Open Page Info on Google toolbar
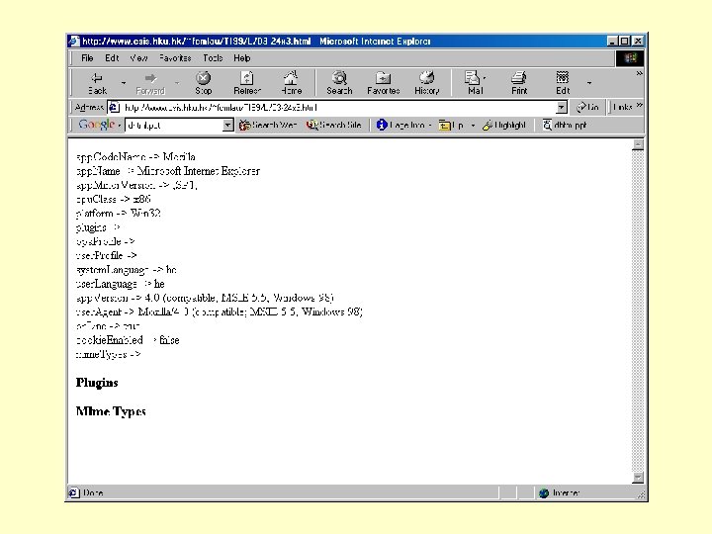Screen dimensions: 712x534 (x=400, y=125)
